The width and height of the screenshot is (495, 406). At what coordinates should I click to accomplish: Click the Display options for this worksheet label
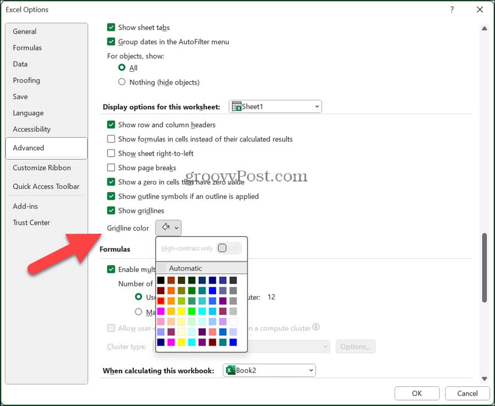tap(161, 107)
